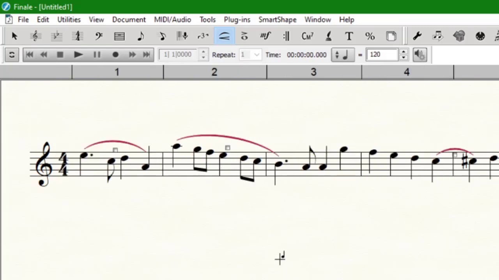Open the SmartShape menu
This screenshot has height=280, width=499.
click(278, 19)
